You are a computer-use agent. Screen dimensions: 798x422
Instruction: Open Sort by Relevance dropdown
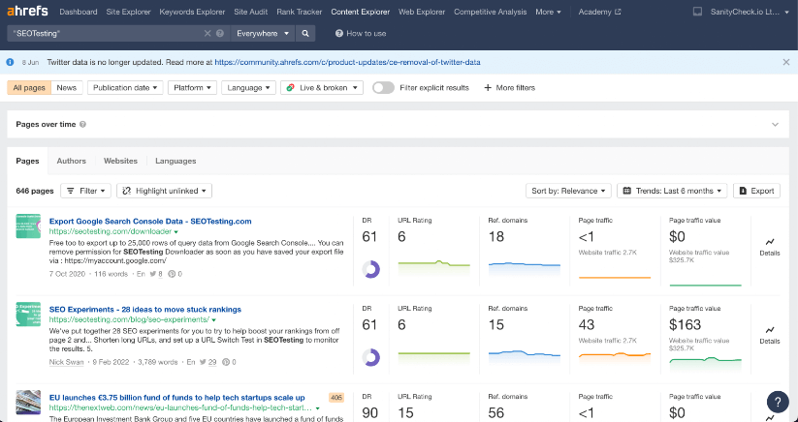(x=569, y=191)
